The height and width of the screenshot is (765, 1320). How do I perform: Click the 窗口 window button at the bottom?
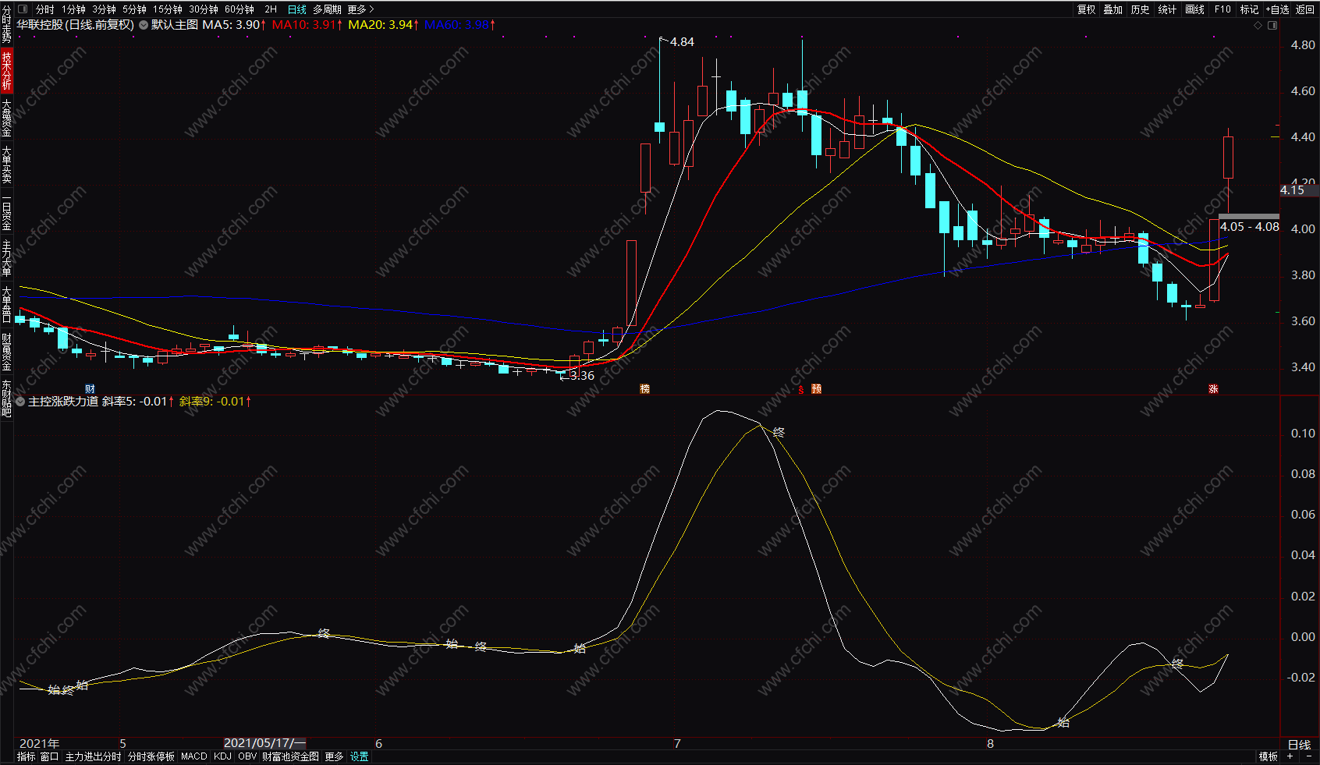(x=49, y=756)
